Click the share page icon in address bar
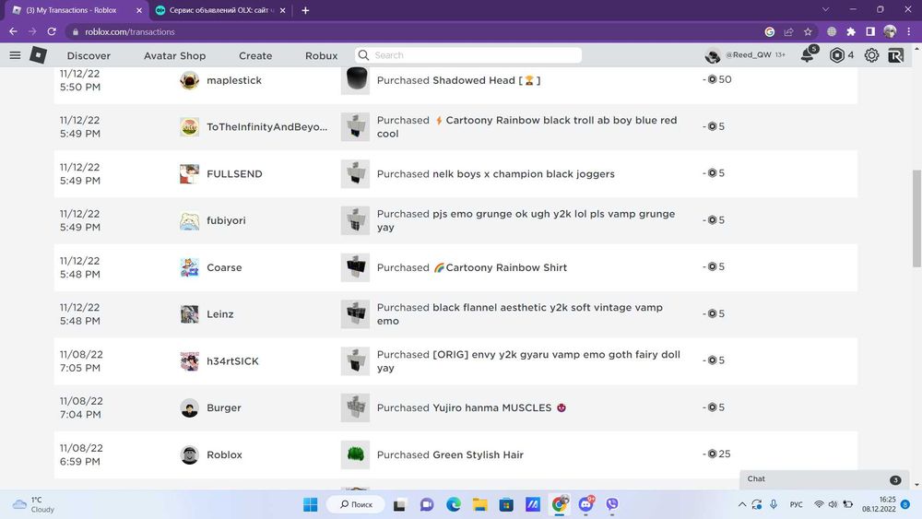Image resolution: width=922 pixels, height=519 pixels. (788, 31)
